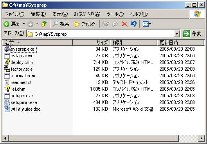Go up one folder level icon

click(44, 24)
